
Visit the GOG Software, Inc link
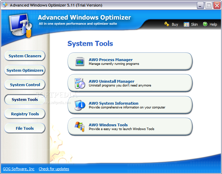(19, 169)
